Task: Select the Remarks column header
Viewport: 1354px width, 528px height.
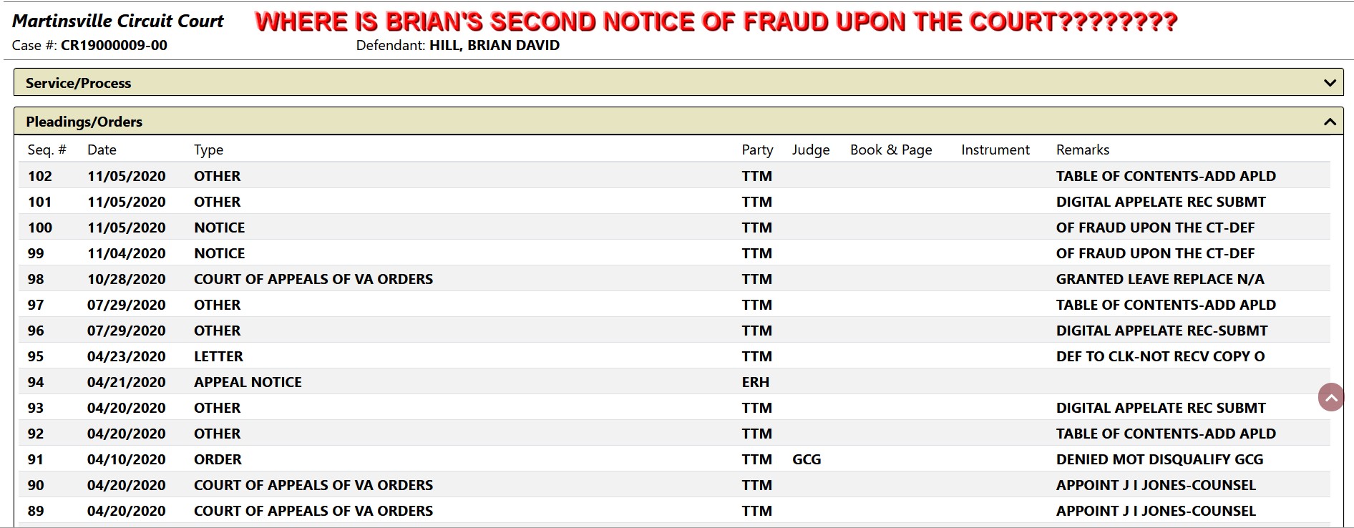Action: click(1082, 150)
